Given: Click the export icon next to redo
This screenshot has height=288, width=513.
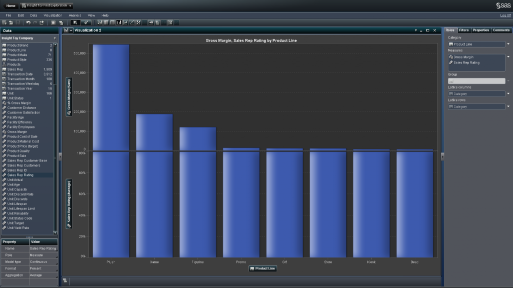Looking at the screenshot, I should point(42,22).
